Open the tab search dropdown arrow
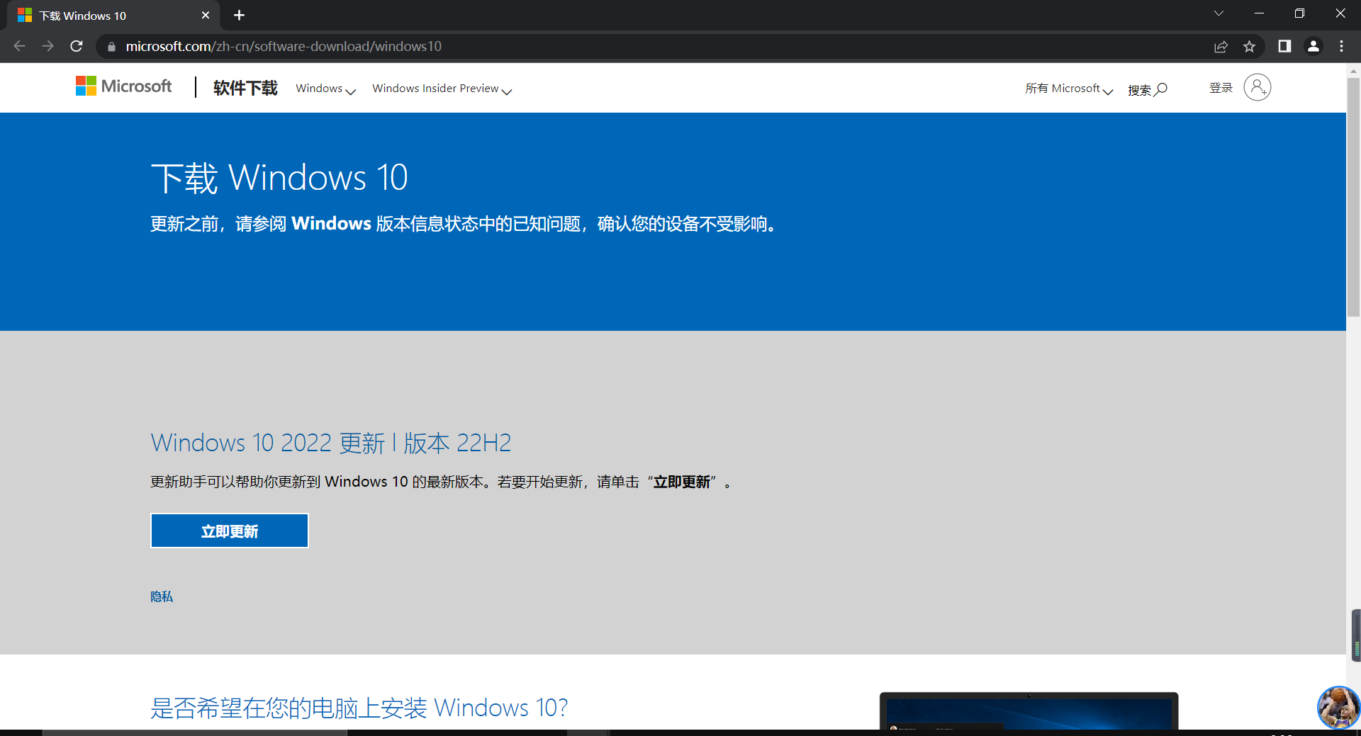 (x=1219, y=13)
